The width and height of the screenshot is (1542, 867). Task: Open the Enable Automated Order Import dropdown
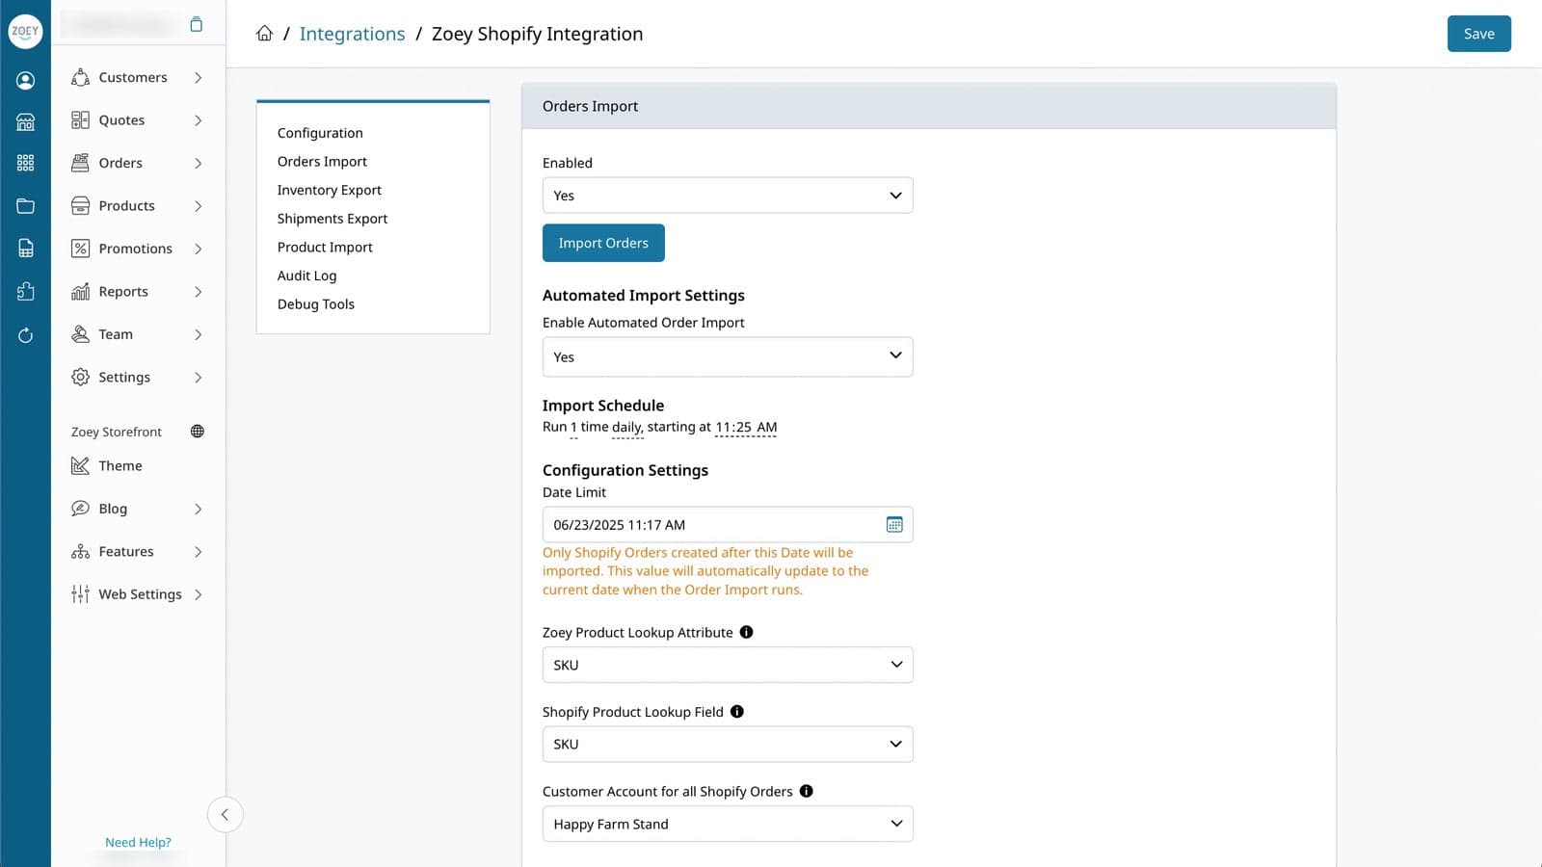[x=728, y=356]
